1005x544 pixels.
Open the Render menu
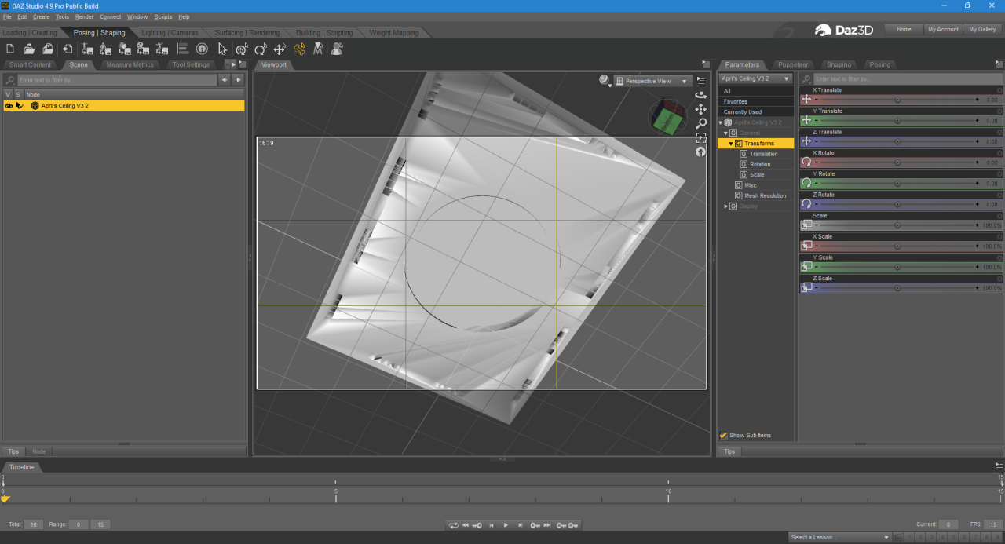pyautogui.click(x=84, y=16)
